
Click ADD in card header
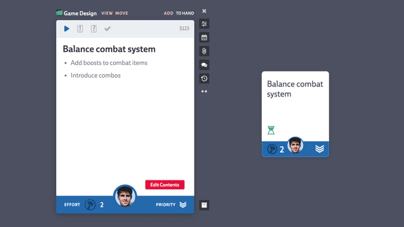point(169,13)
